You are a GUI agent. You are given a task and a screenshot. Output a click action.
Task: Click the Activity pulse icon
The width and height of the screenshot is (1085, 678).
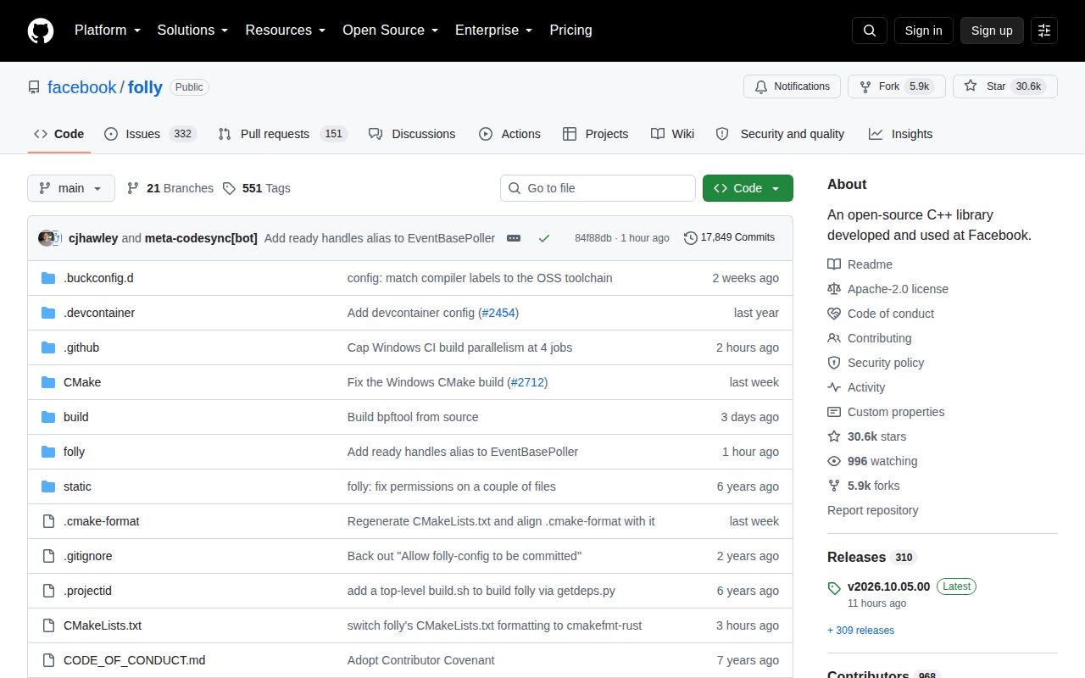click(x=834, y=387)
